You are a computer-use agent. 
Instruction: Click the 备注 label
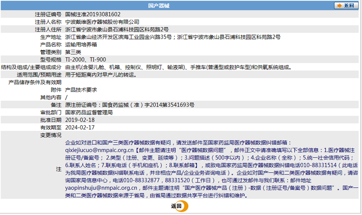point(56,105)
